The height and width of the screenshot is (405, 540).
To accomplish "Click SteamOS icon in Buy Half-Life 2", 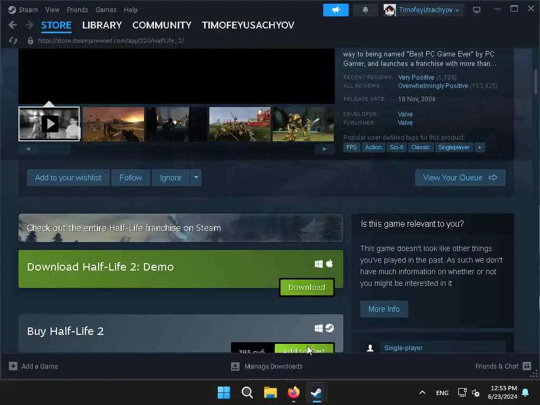I will (x=330, y=328).
